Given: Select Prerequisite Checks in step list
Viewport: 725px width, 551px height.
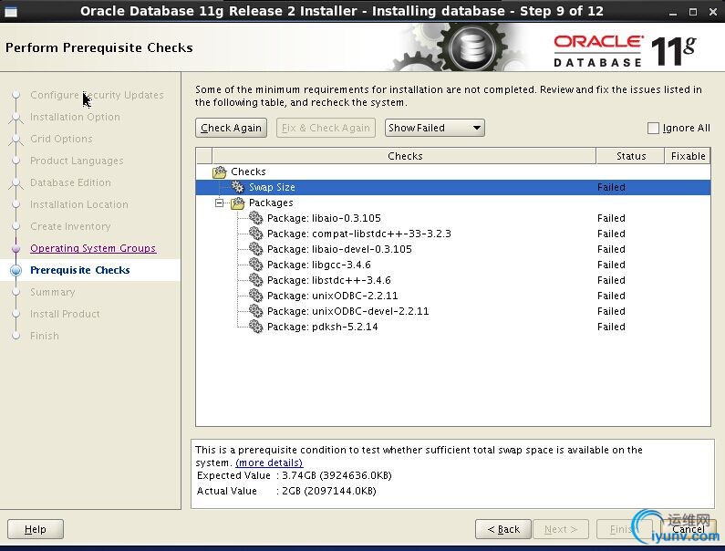Looking at the screenshot, I should click(x=80, y=270).
